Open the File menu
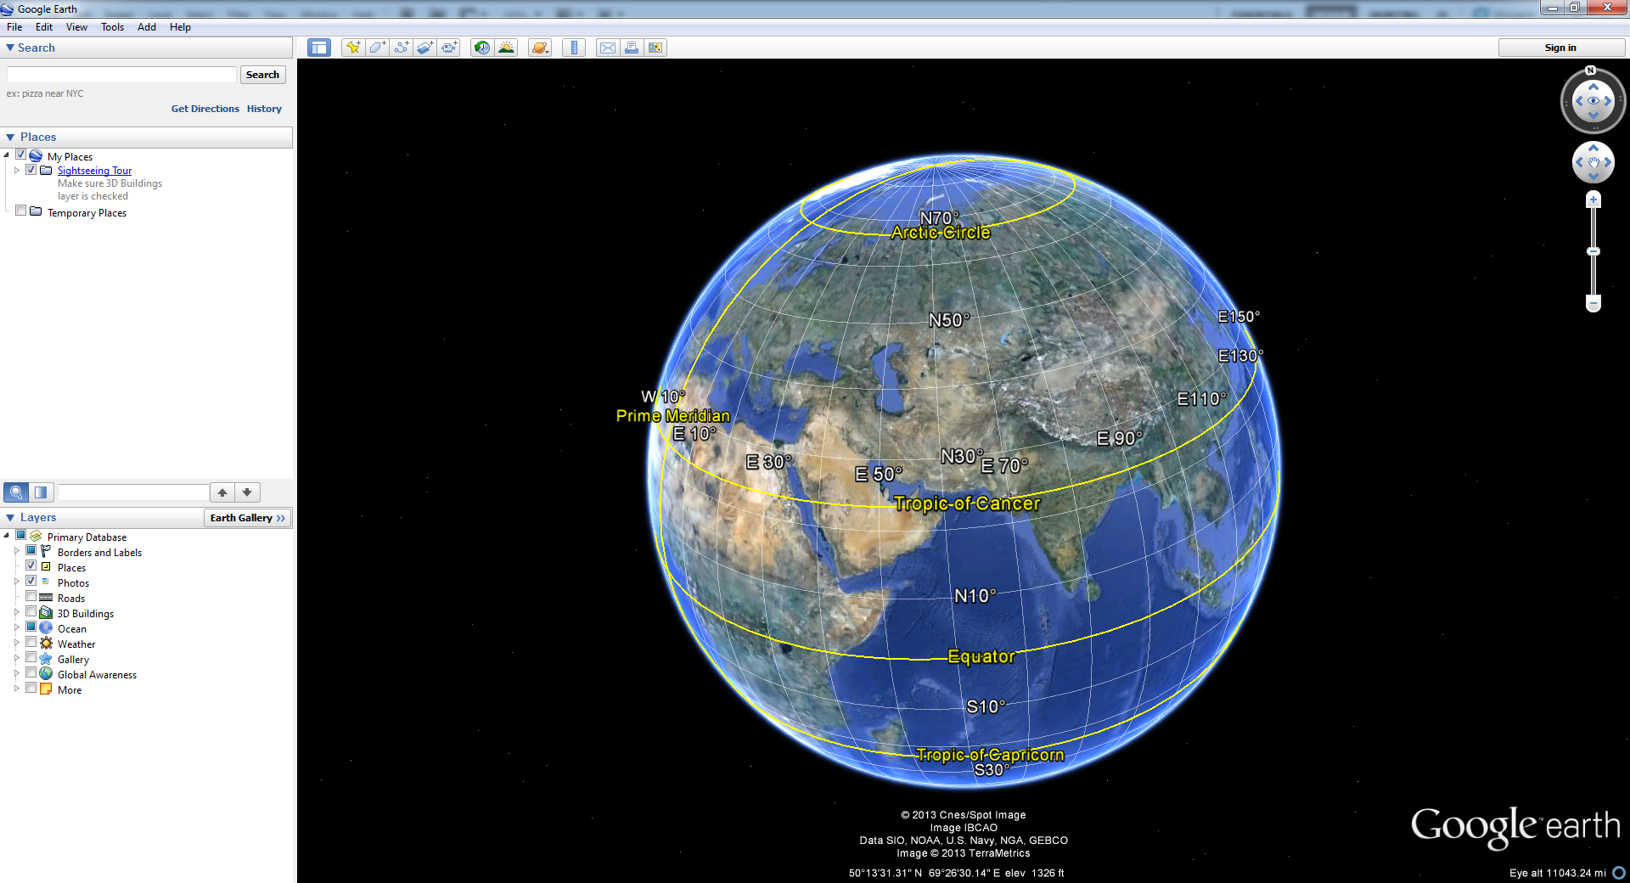 14,27
